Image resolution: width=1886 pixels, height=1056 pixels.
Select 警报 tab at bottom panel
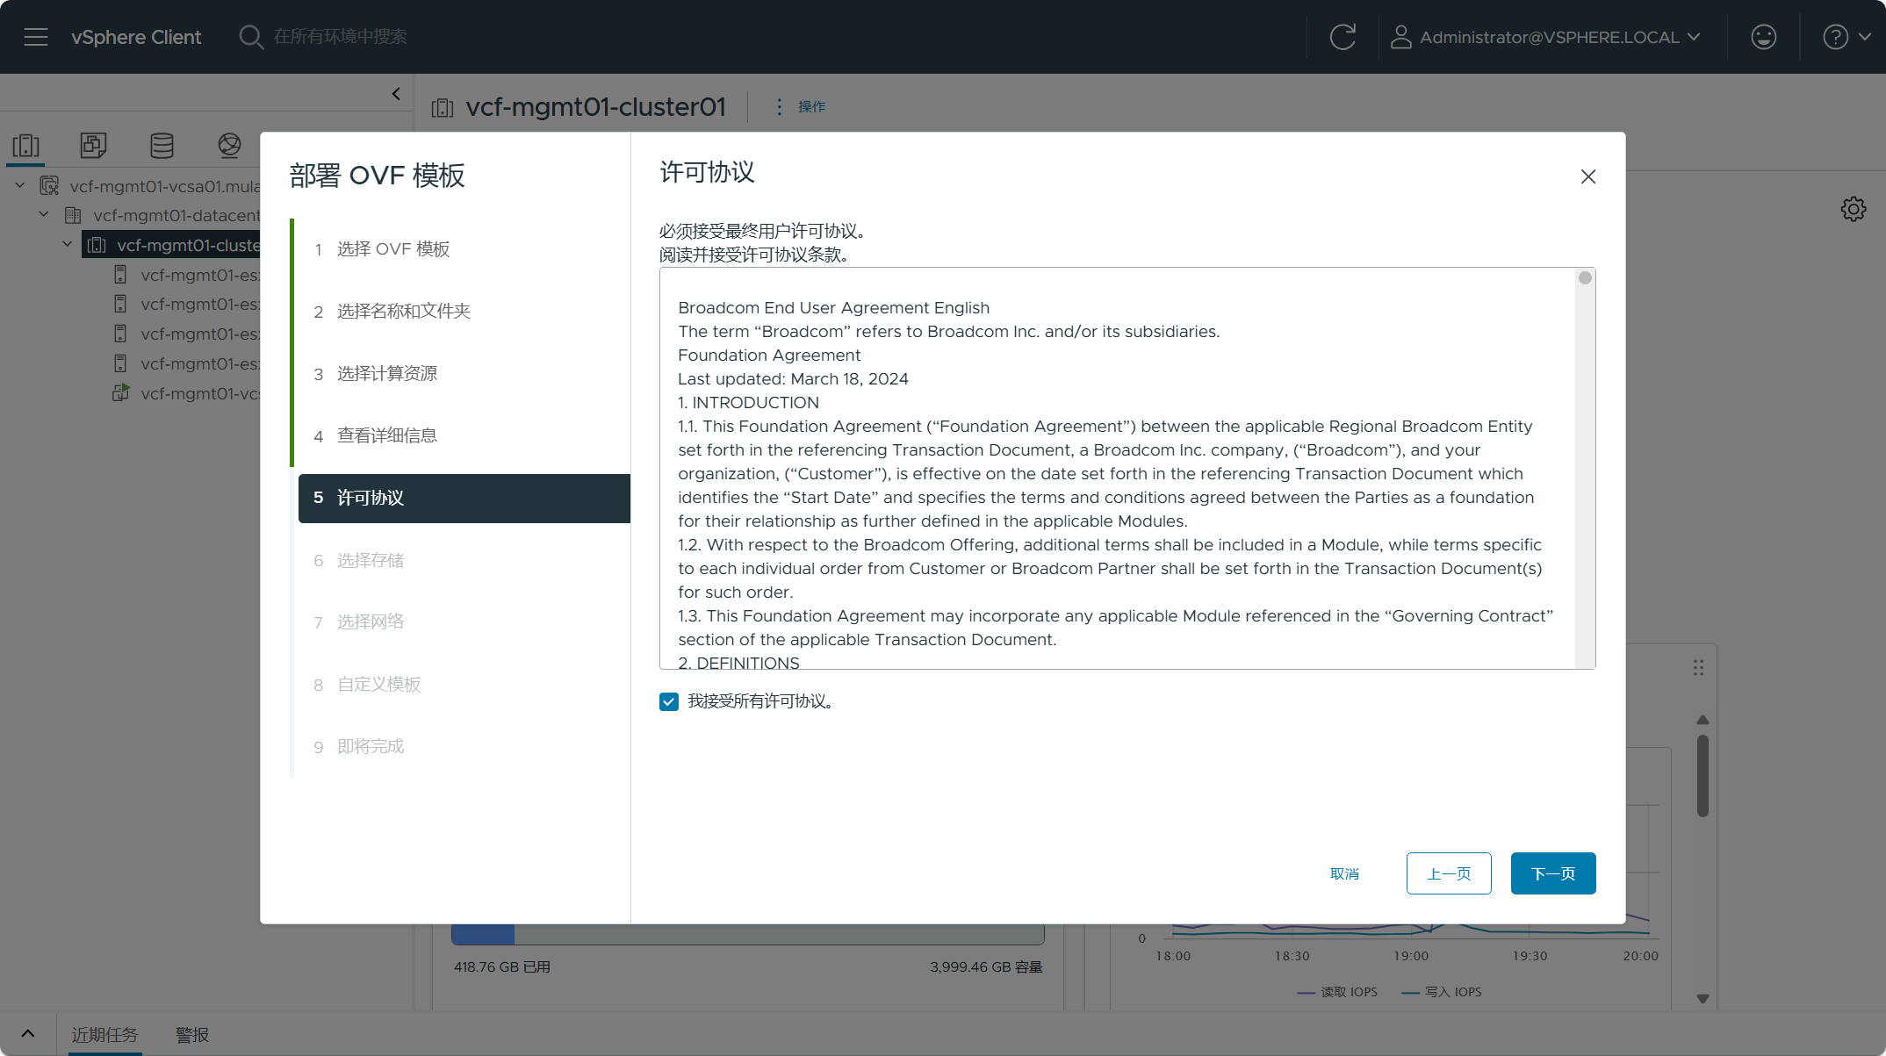(191, 1034)
